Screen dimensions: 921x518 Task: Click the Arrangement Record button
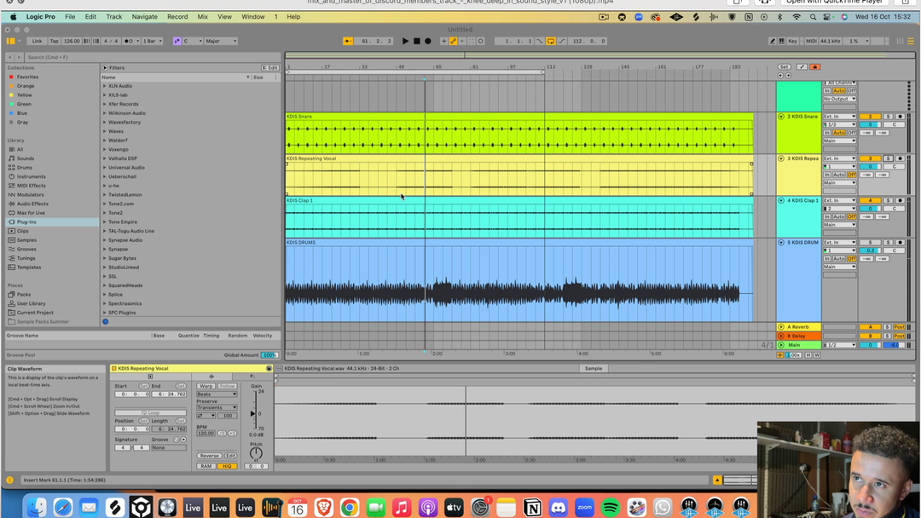pyautogui.click(x=427, y=41)
